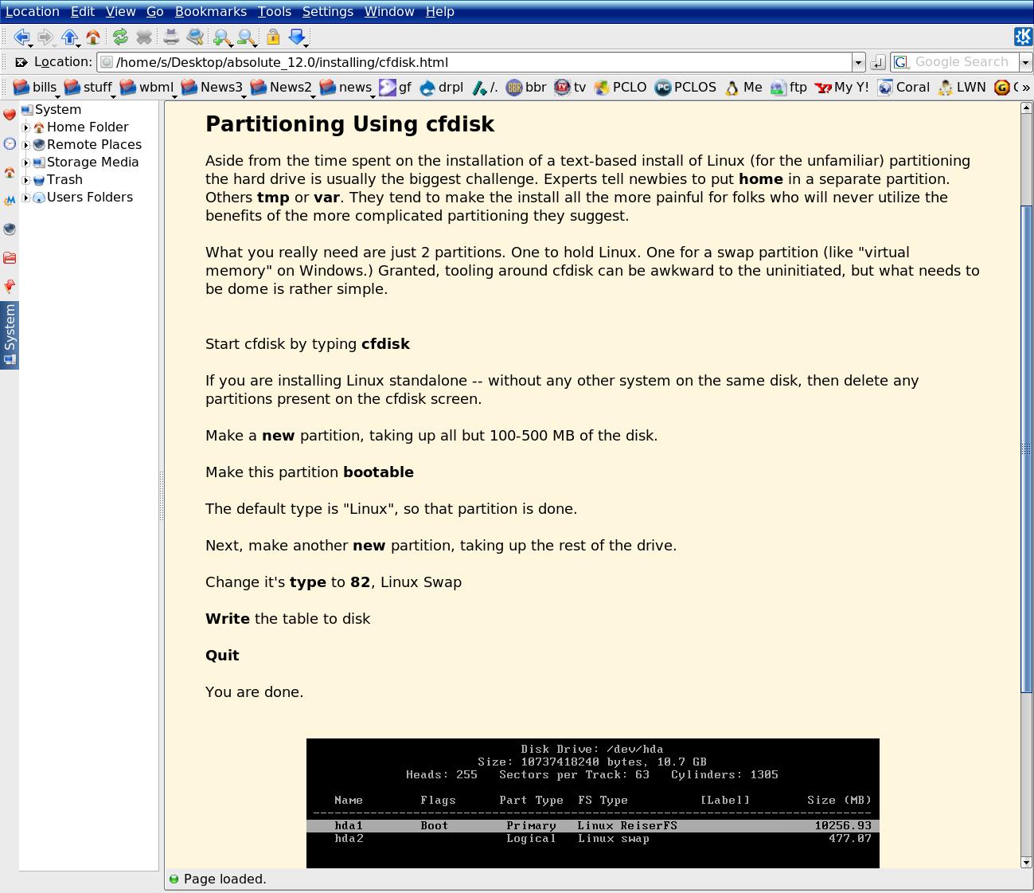The height and width of the screenshot is (893, 1034).
Task: Expand the Trash tree node
Action: click(26, 180)
